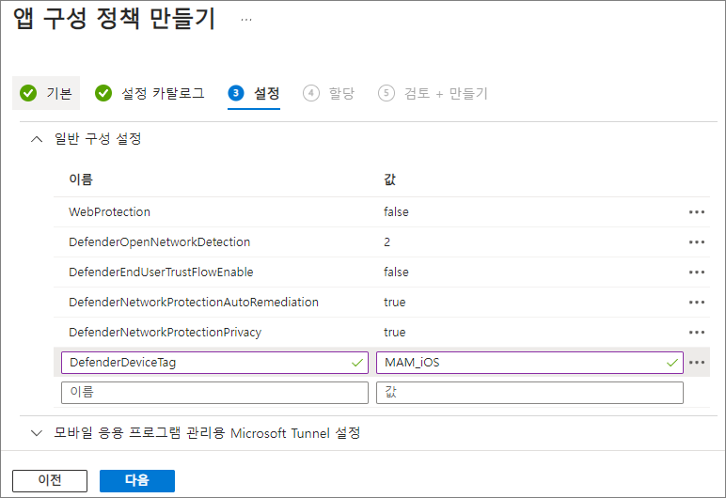Click the true value of DefenderNetworkProtectionPrivacy
726x498 pixels.
point(394,333)
